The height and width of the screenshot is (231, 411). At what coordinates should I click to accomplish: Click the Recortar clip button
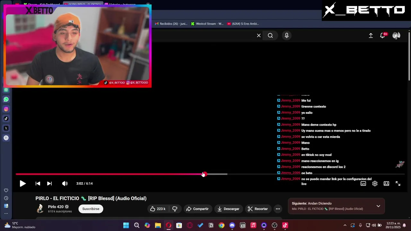(258, 209)
